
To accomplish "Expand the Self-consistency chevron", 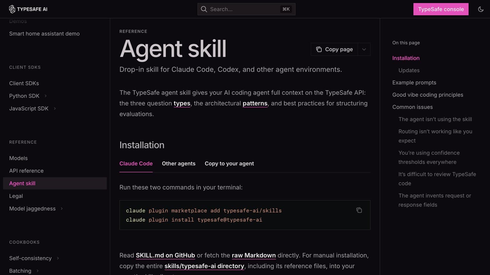I will tap(58, 258).
